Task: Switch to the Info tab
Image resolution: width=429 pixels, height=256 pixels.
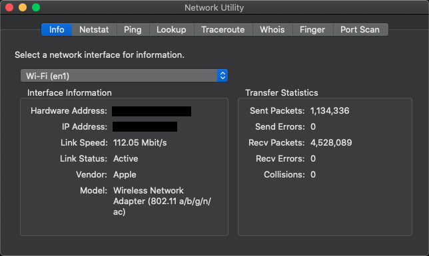Action: point(57,29)
